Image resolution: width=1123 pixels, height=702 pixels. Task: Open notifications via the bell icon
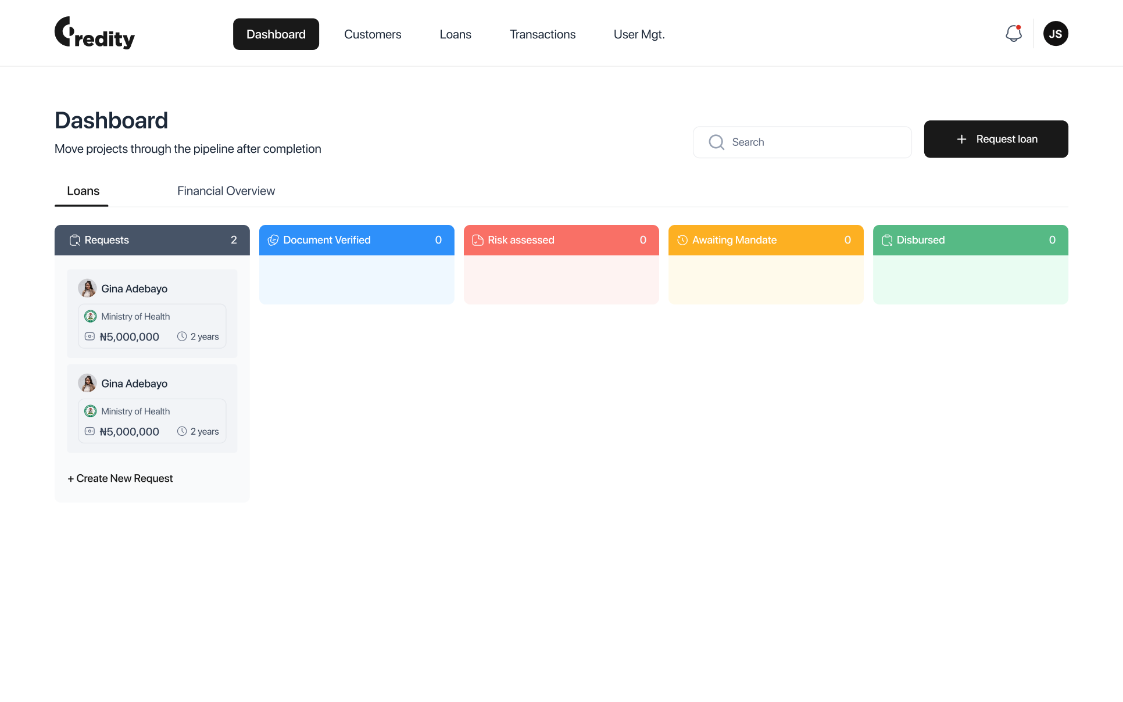[1013, 33]
